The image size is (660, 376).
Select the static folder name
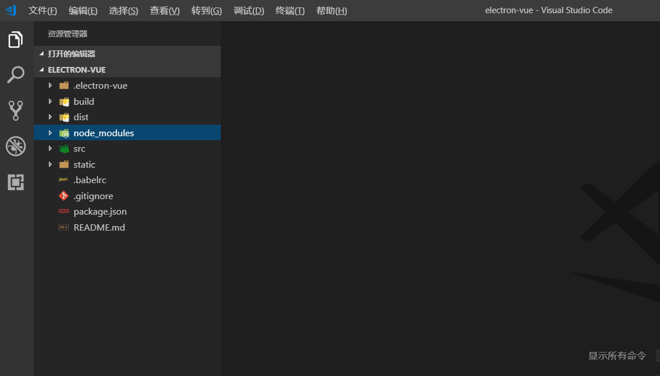[x=84, y=164]
